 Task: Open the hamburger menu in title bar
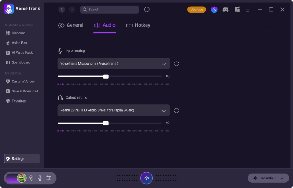(x=249, y=10)
